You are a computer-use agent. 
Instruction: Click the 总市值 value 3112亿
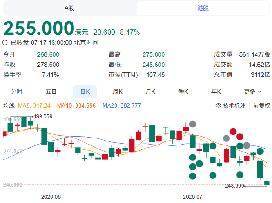tap(261, 75)
